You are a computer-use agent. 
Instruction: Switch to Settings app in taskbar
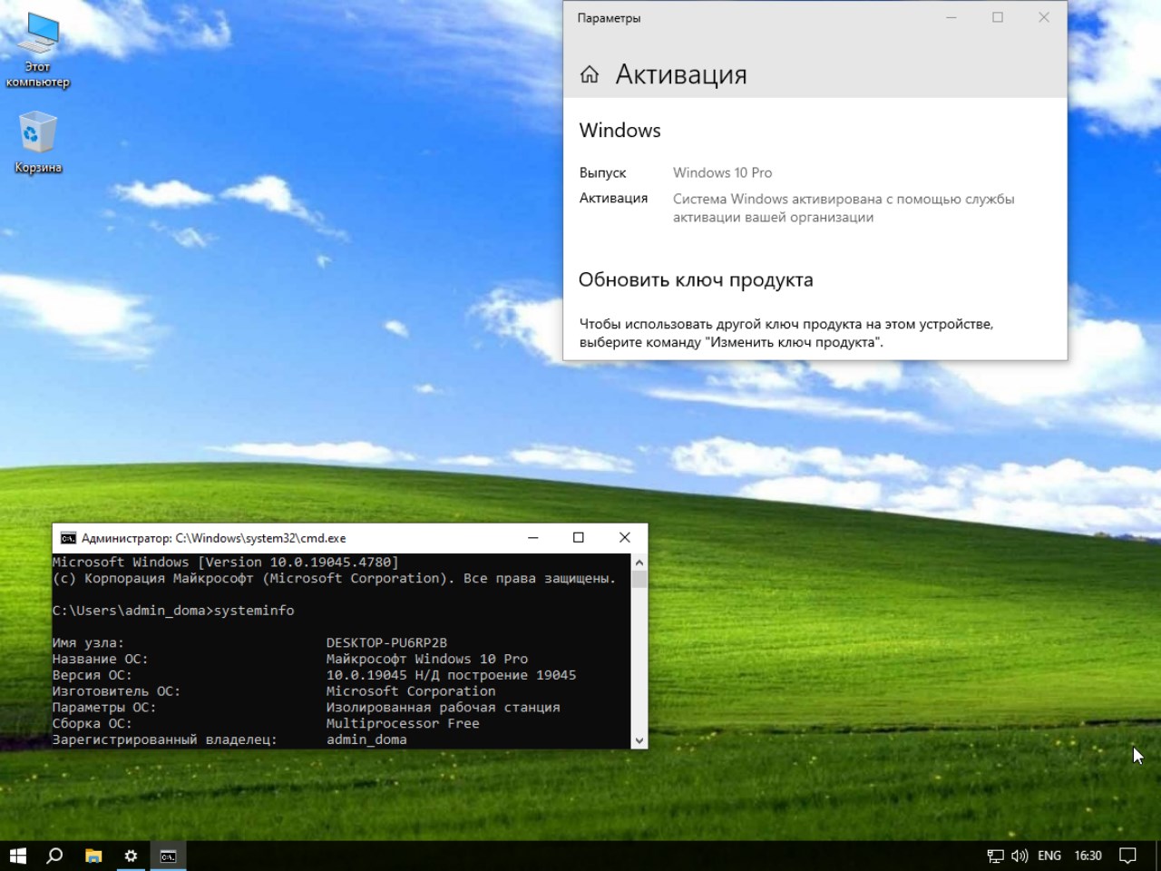pyautogui.click(x=131, y=856)
